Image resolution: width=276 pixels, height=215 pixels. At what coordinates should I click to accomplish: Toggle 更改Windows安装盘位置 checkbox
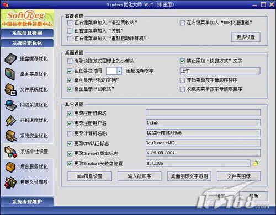tap(70, 164)
